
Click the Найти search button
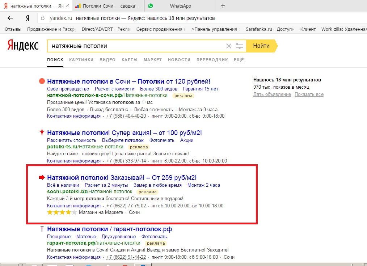click(x=261, y=46)
